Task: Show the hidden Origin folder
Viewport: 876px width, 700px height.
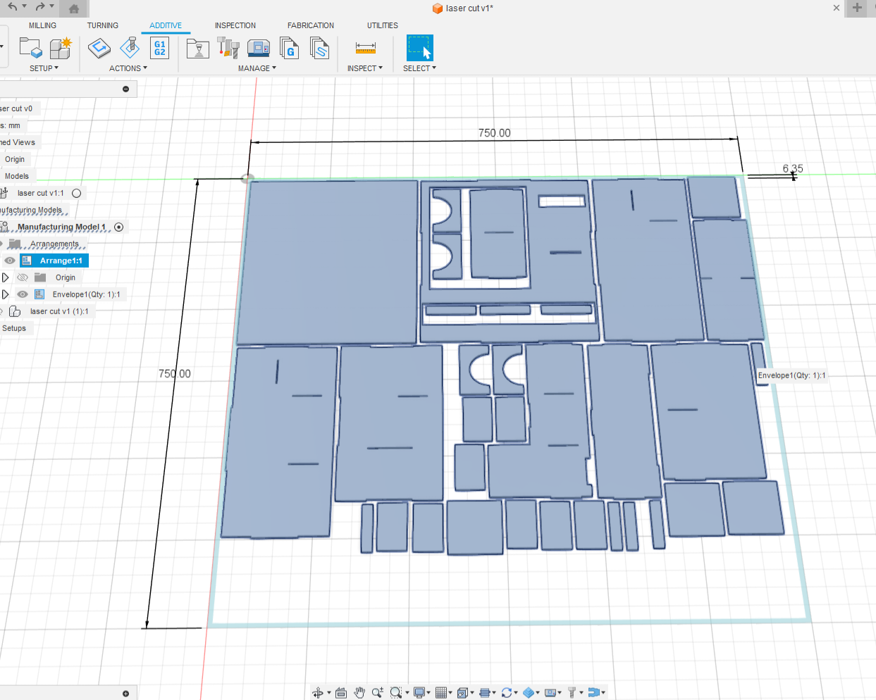Action: (23, 277)
